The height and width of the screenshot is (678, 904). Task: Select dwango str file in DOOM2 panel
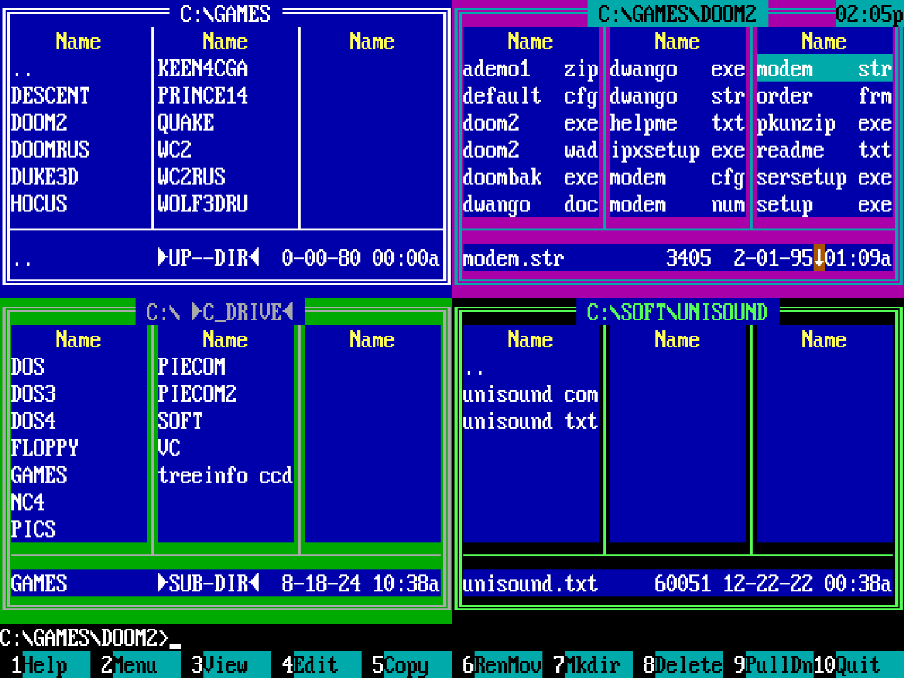tap(677, 95)
